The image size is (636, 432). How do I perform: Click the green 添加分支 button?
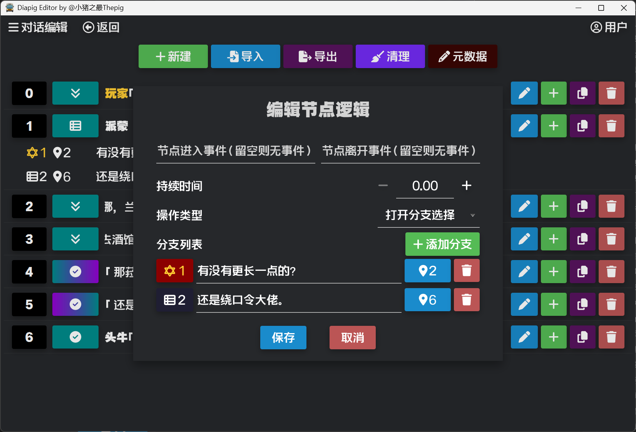point(442,244)
